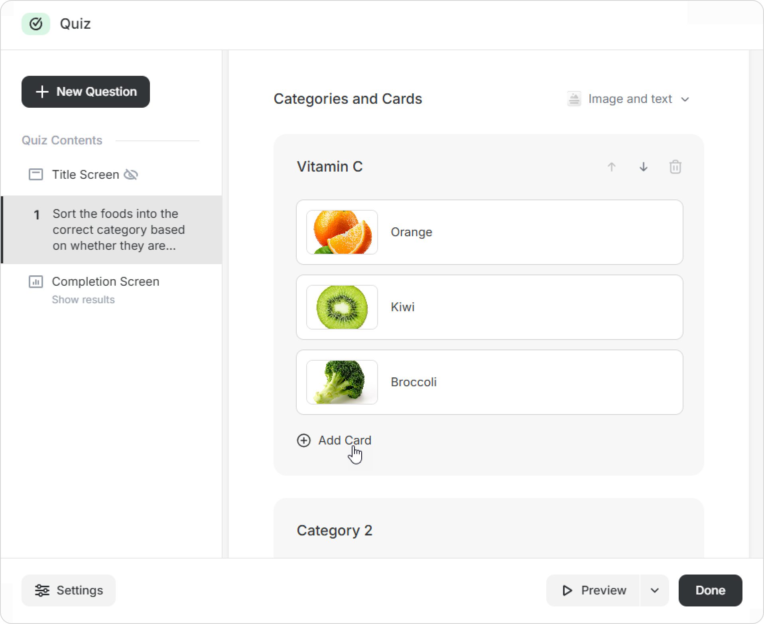Screen dimensions: 764x624
Task: Click the Done button
Action: 711,590
